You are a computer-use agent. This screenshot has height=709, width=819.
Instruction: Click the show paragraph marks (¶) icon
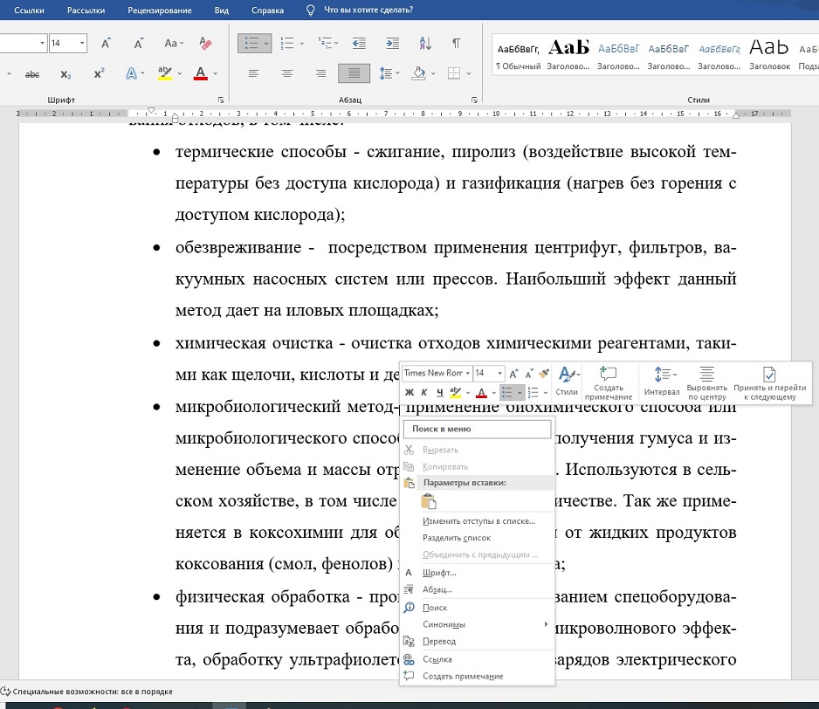(x=456, y=43)
